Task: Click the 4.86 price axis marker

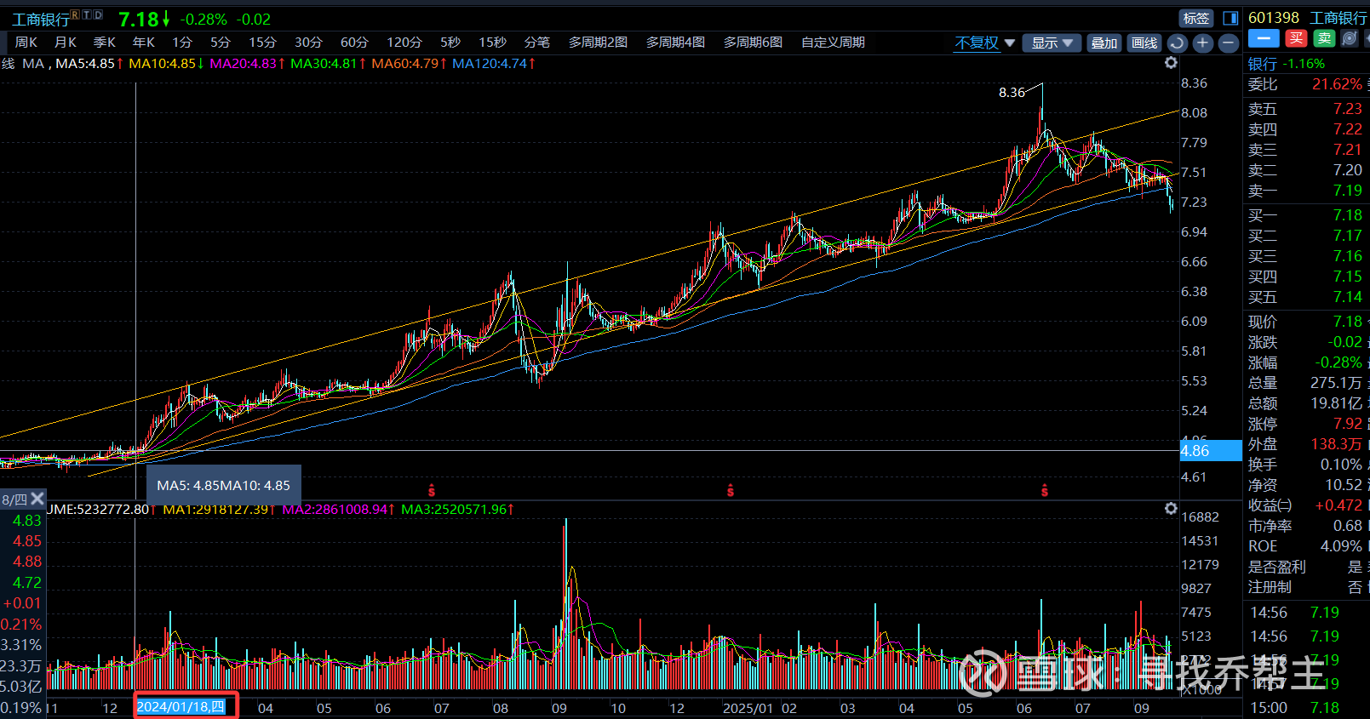Action: [1211, 451]
